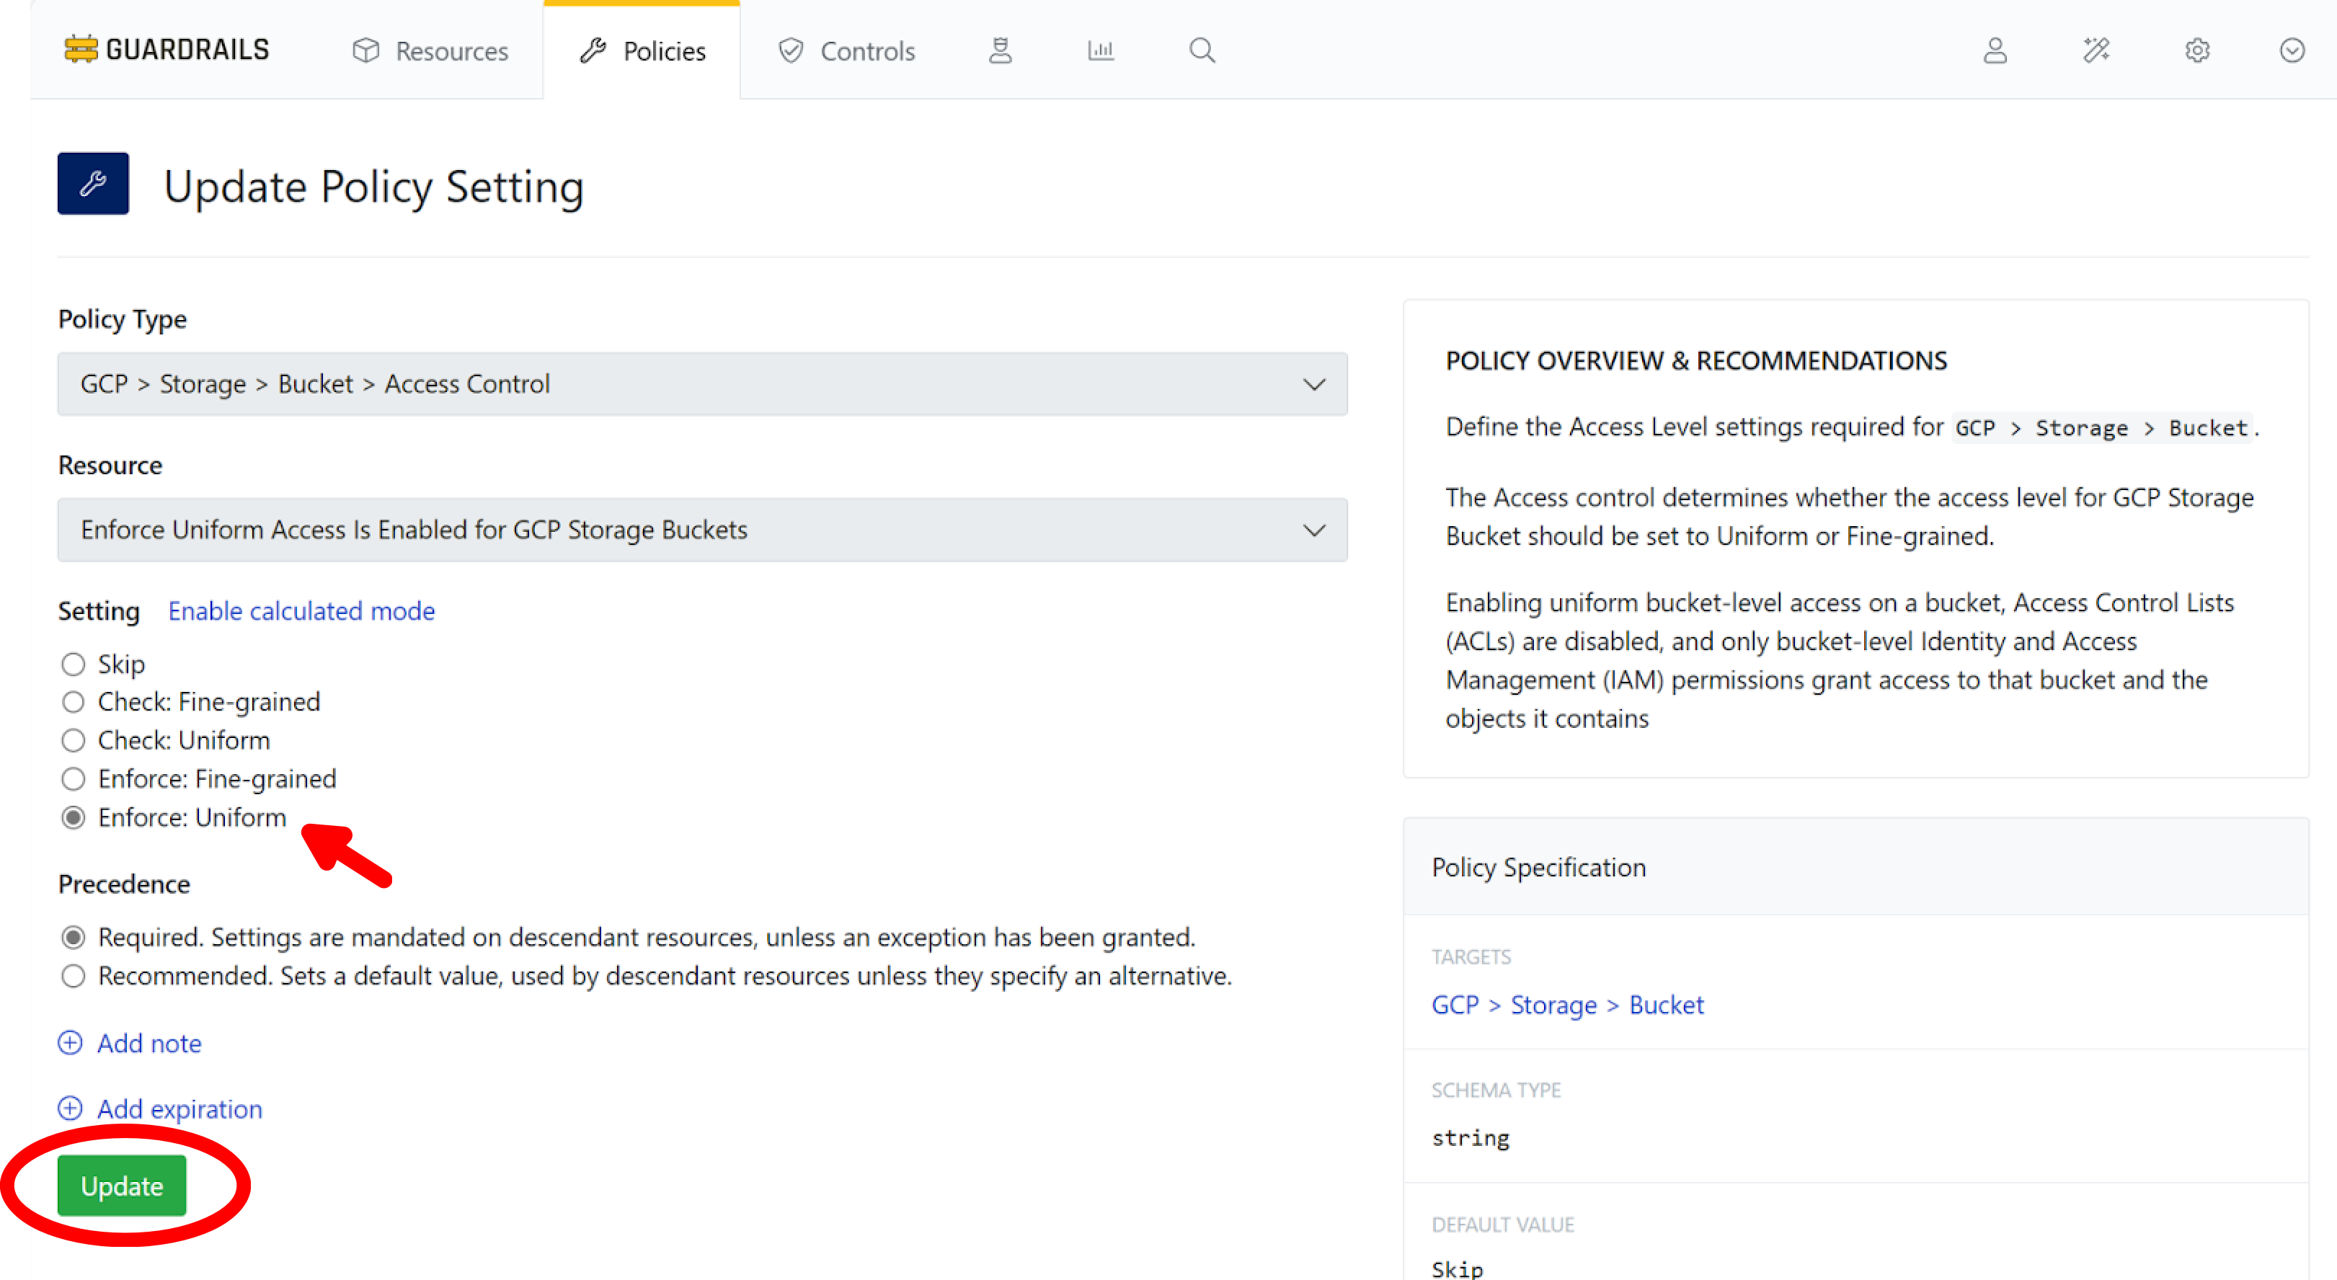2337x1280 pixels.
Task: Open the admin user icon in the toolbar
Action: [x=1995, y=50]
